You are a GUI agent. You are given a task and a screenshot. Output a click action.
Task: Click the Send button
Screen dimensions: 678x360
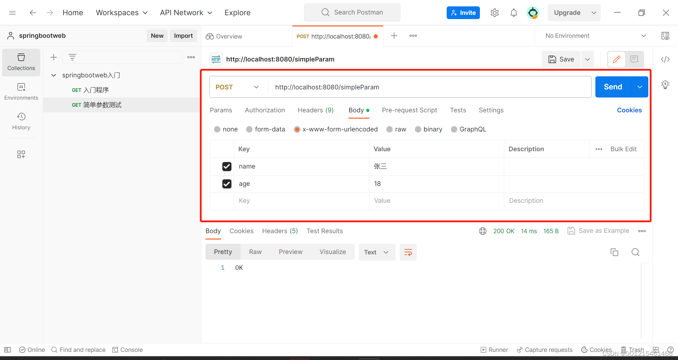pos(613,87)
